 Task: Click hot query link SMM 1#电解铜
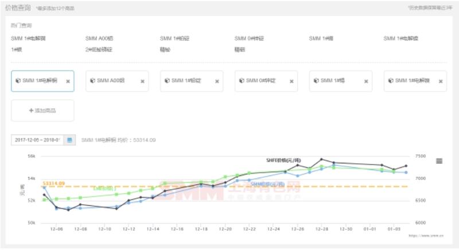click(x=28, y=38)
